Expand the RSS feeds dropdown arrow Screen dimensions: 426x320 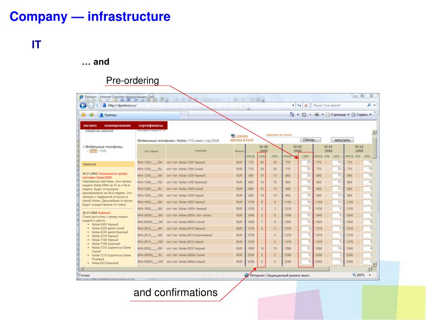310,115
